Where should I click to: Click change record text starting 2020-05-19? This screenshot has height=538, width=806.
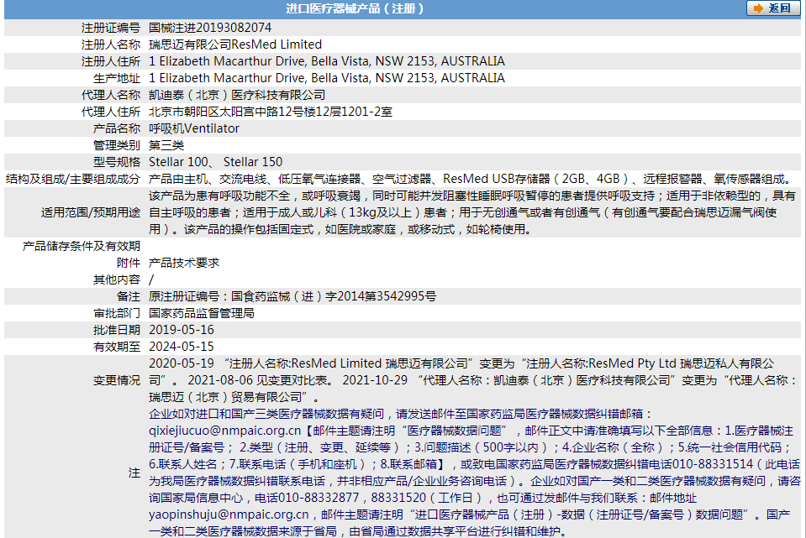click(x=473, y=380)
